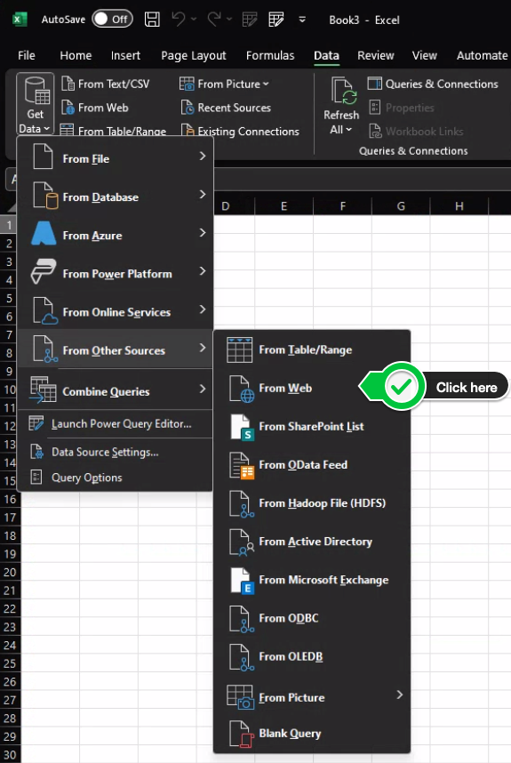This screenshot has height=763, width=511.
Task: Choose From Active Directory
Action: (x=312, y=542)
